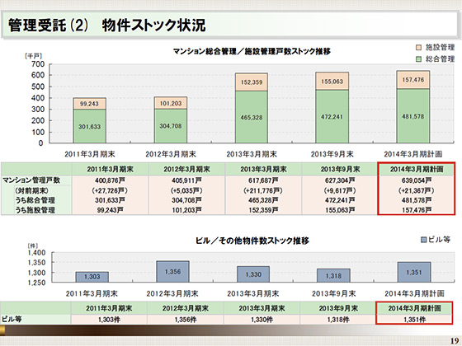
Task: Select the 99,243 orange bar segment
Action: [90, 104]
